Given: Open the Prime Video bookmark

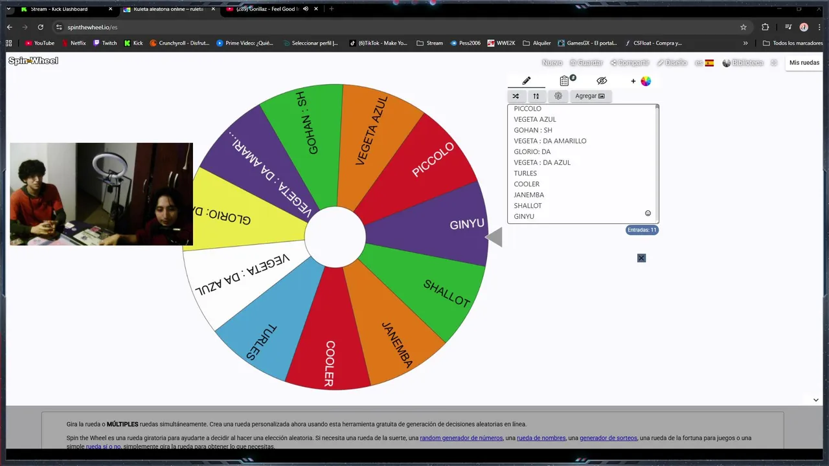Looking at the screenshot, I should click(245, 43).
